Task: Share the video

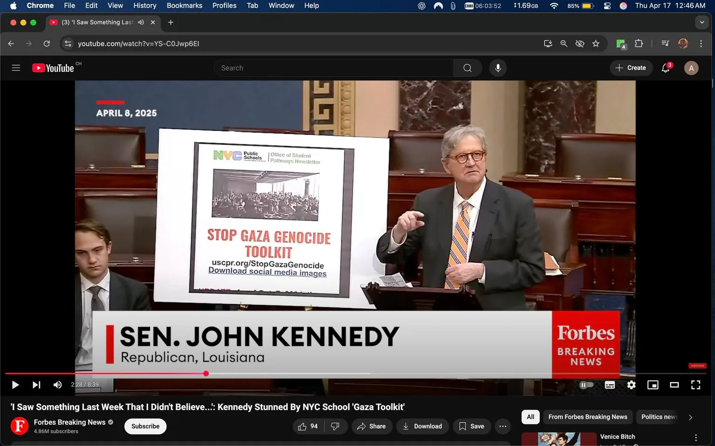Action: point(371,426)
